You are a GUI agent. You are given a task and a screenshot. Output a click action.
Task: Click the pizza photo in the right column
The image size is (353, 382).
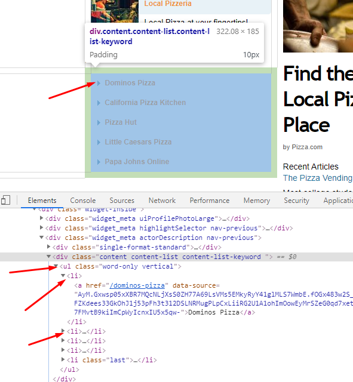point(318,26)
